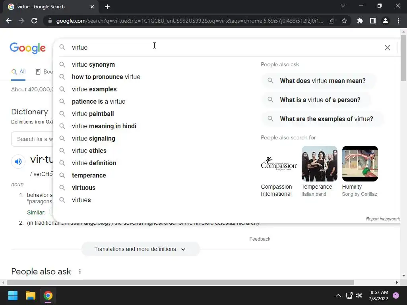Click the magnifier icon beside 'virtue' in search box
The height and width of the screenshot is (305, 407).
[62, 47]
